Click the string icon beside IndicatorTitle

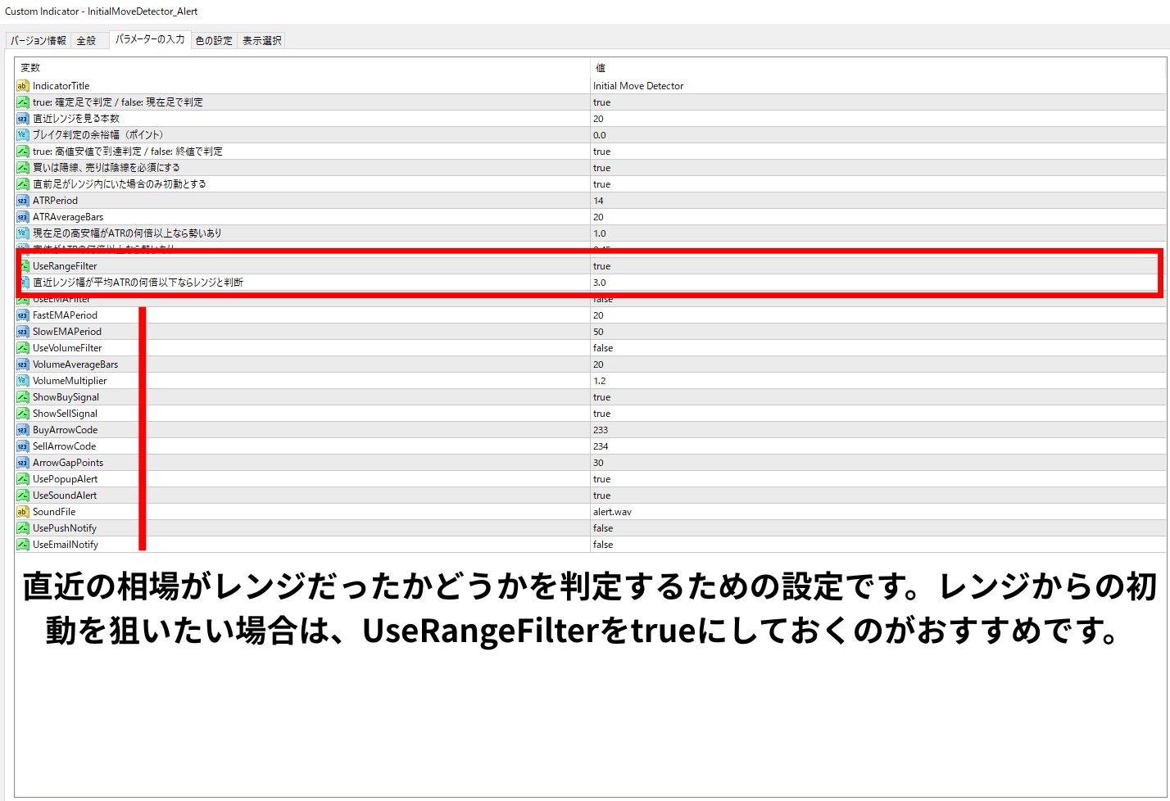pos(23,86)
